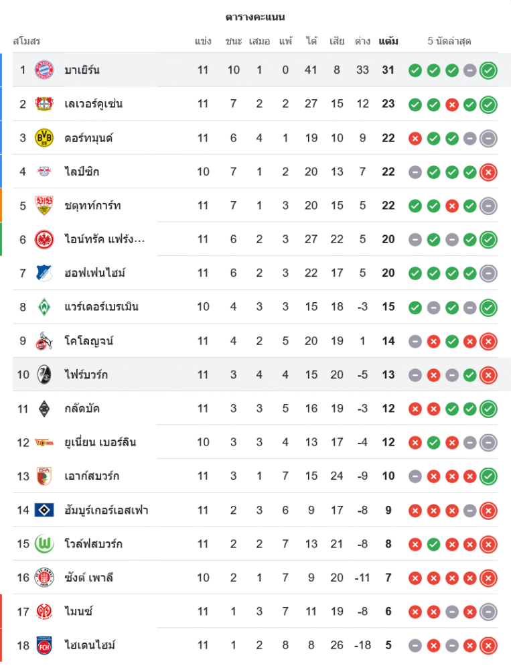The width and height of the screenshot is (511, 670).
Task: Click the Bayer Leverkusen club logo
Action: [x=44, y=104]
